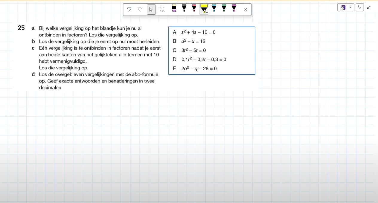Image resolution: width=378 pixels, height=203 pixels.
Task: Select the yellow highlighter
Action: pos(204,9)
